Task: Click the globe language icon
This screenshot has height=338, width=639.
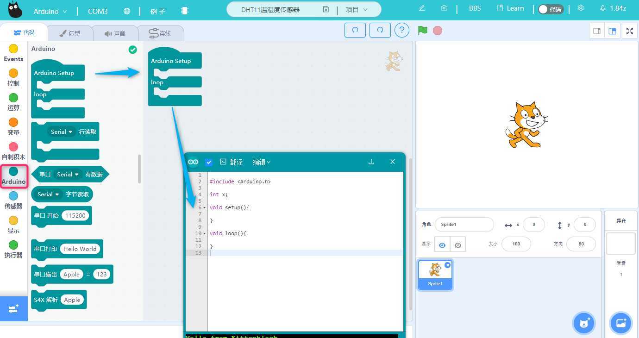Action: [127, 11]
